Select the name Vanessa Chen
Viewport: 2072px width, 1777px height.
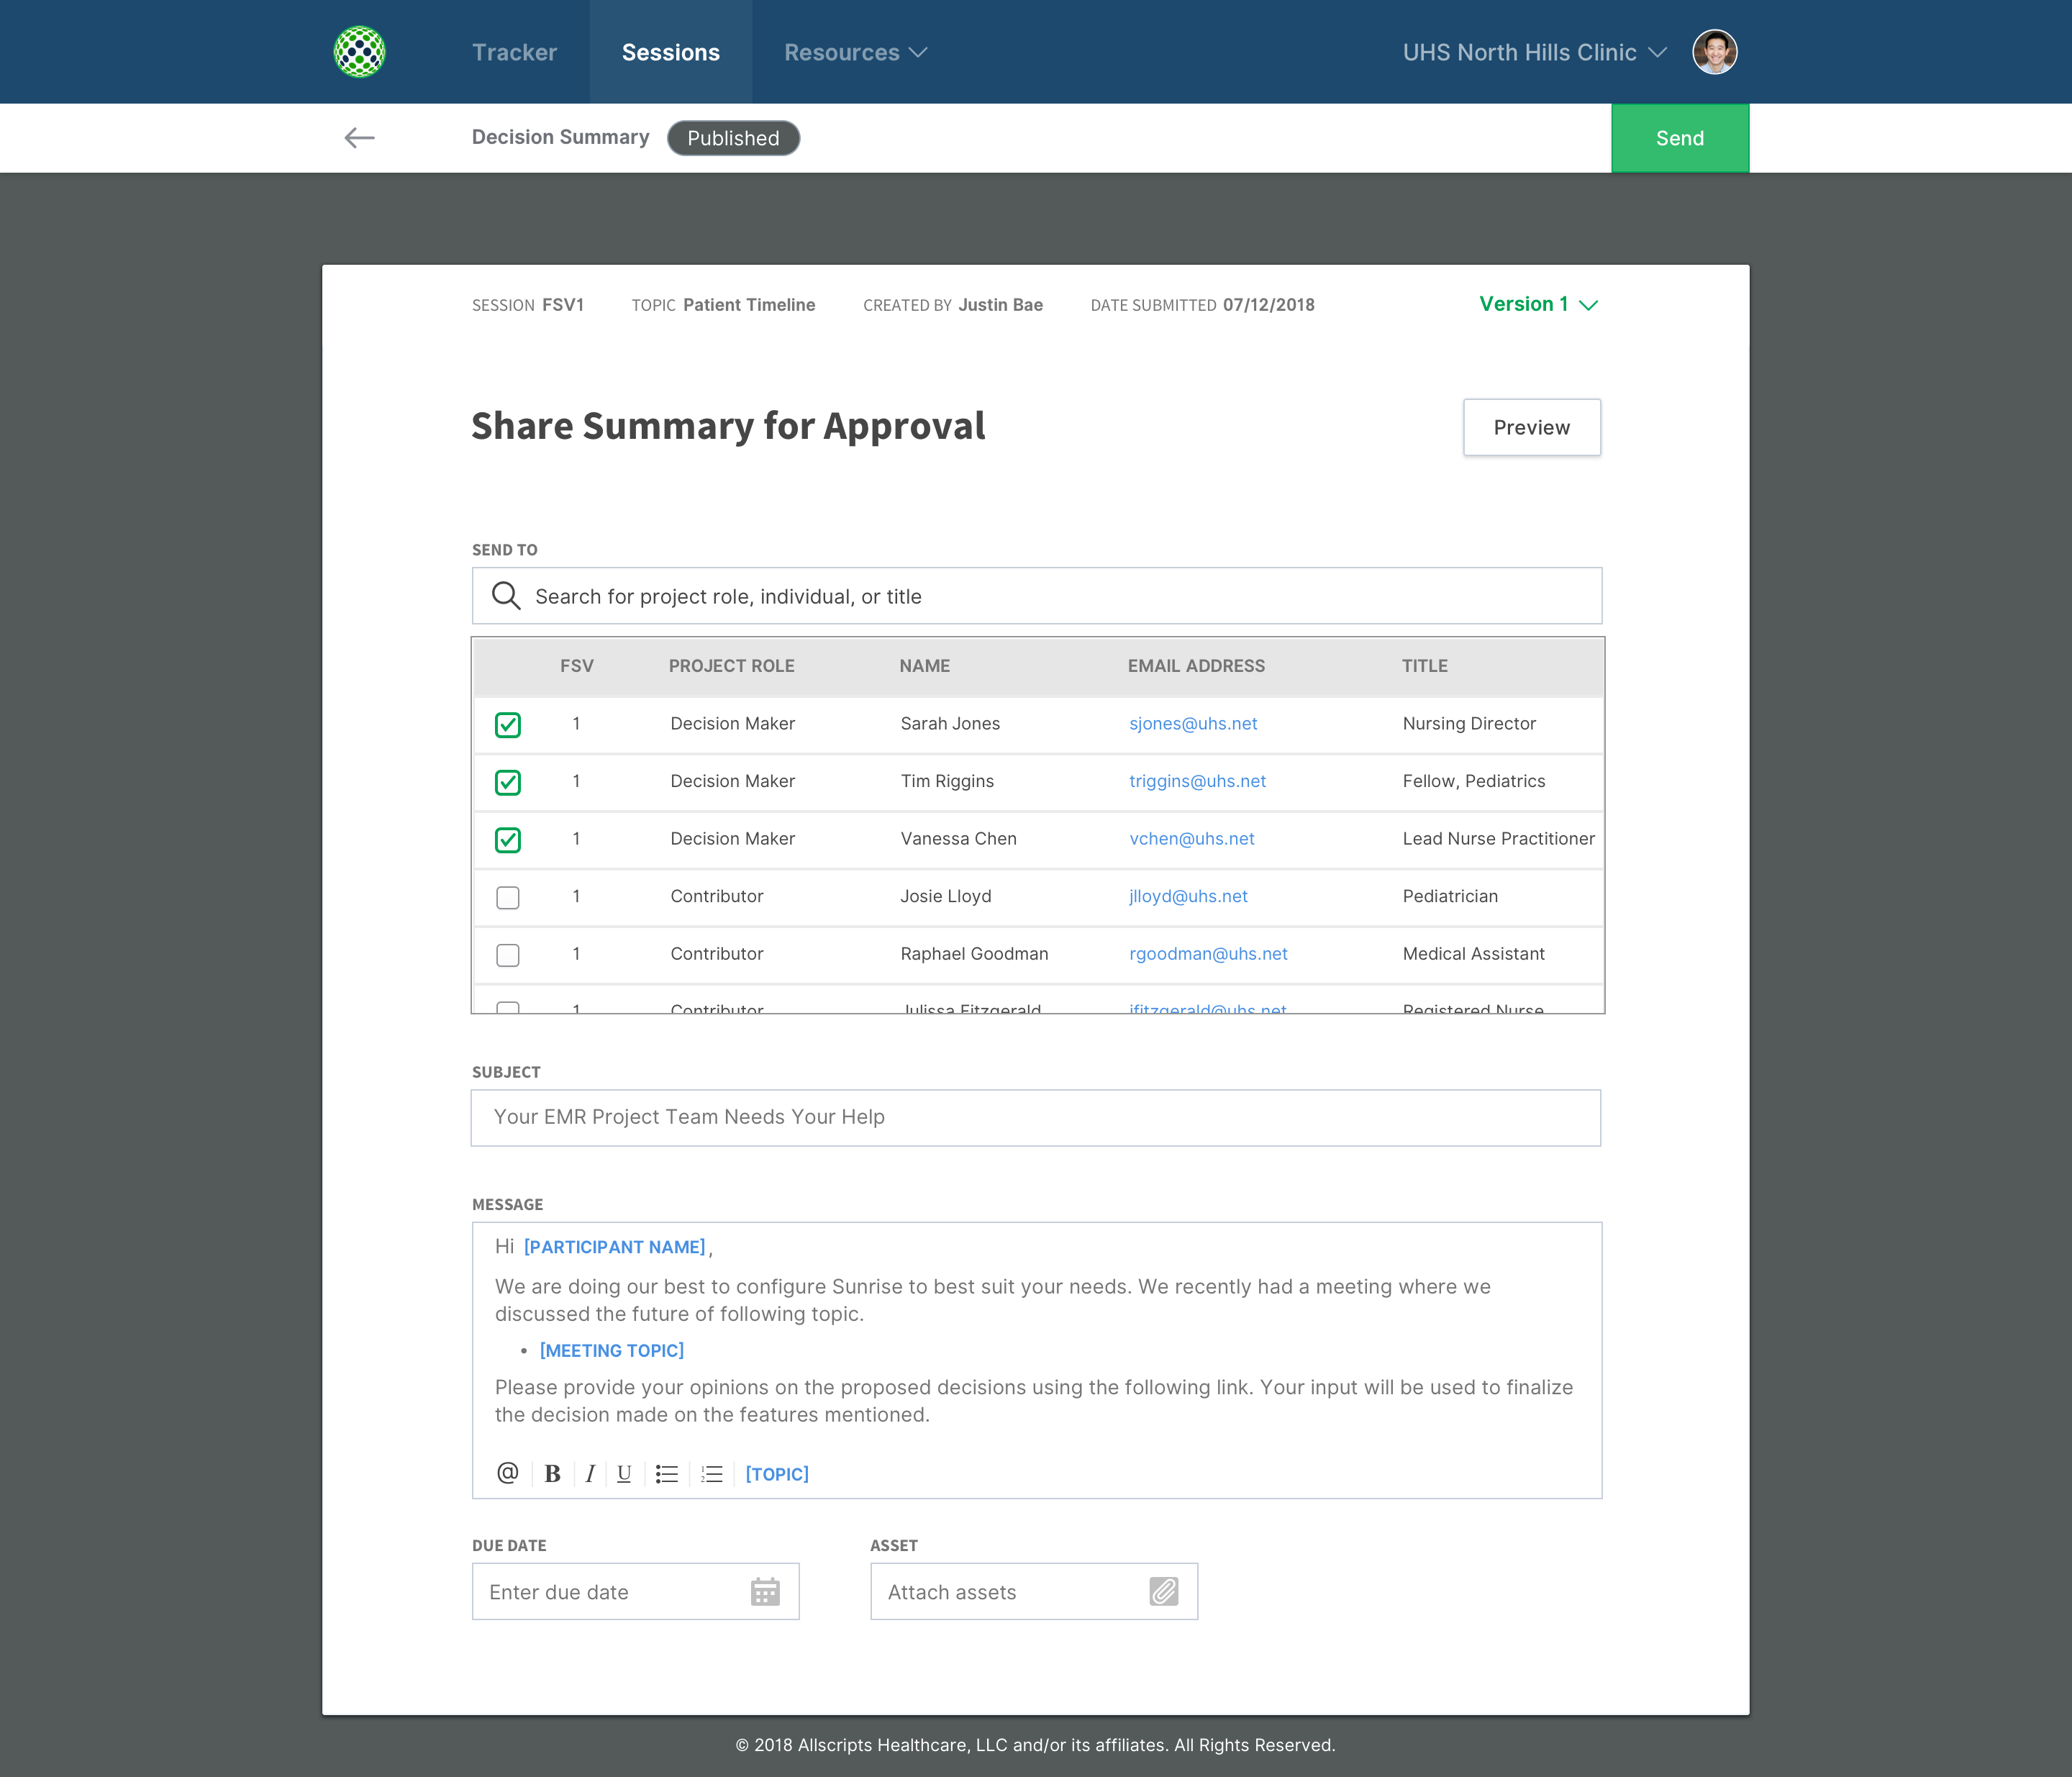[x=958, y=839]
